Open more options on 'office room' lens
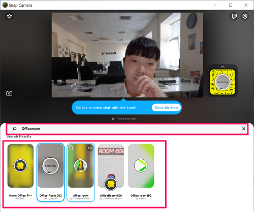Image resolution: width=254 pixels, height=212 pixels. (90, 148)
